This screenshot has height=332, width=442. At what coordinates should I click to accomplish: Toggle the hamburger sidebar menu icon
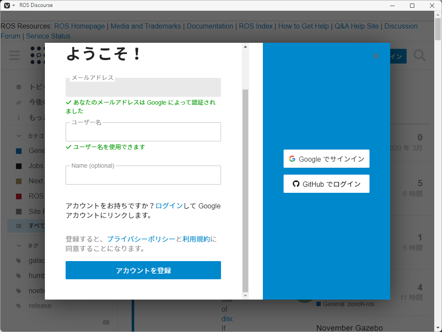click(x=14, y=55)
